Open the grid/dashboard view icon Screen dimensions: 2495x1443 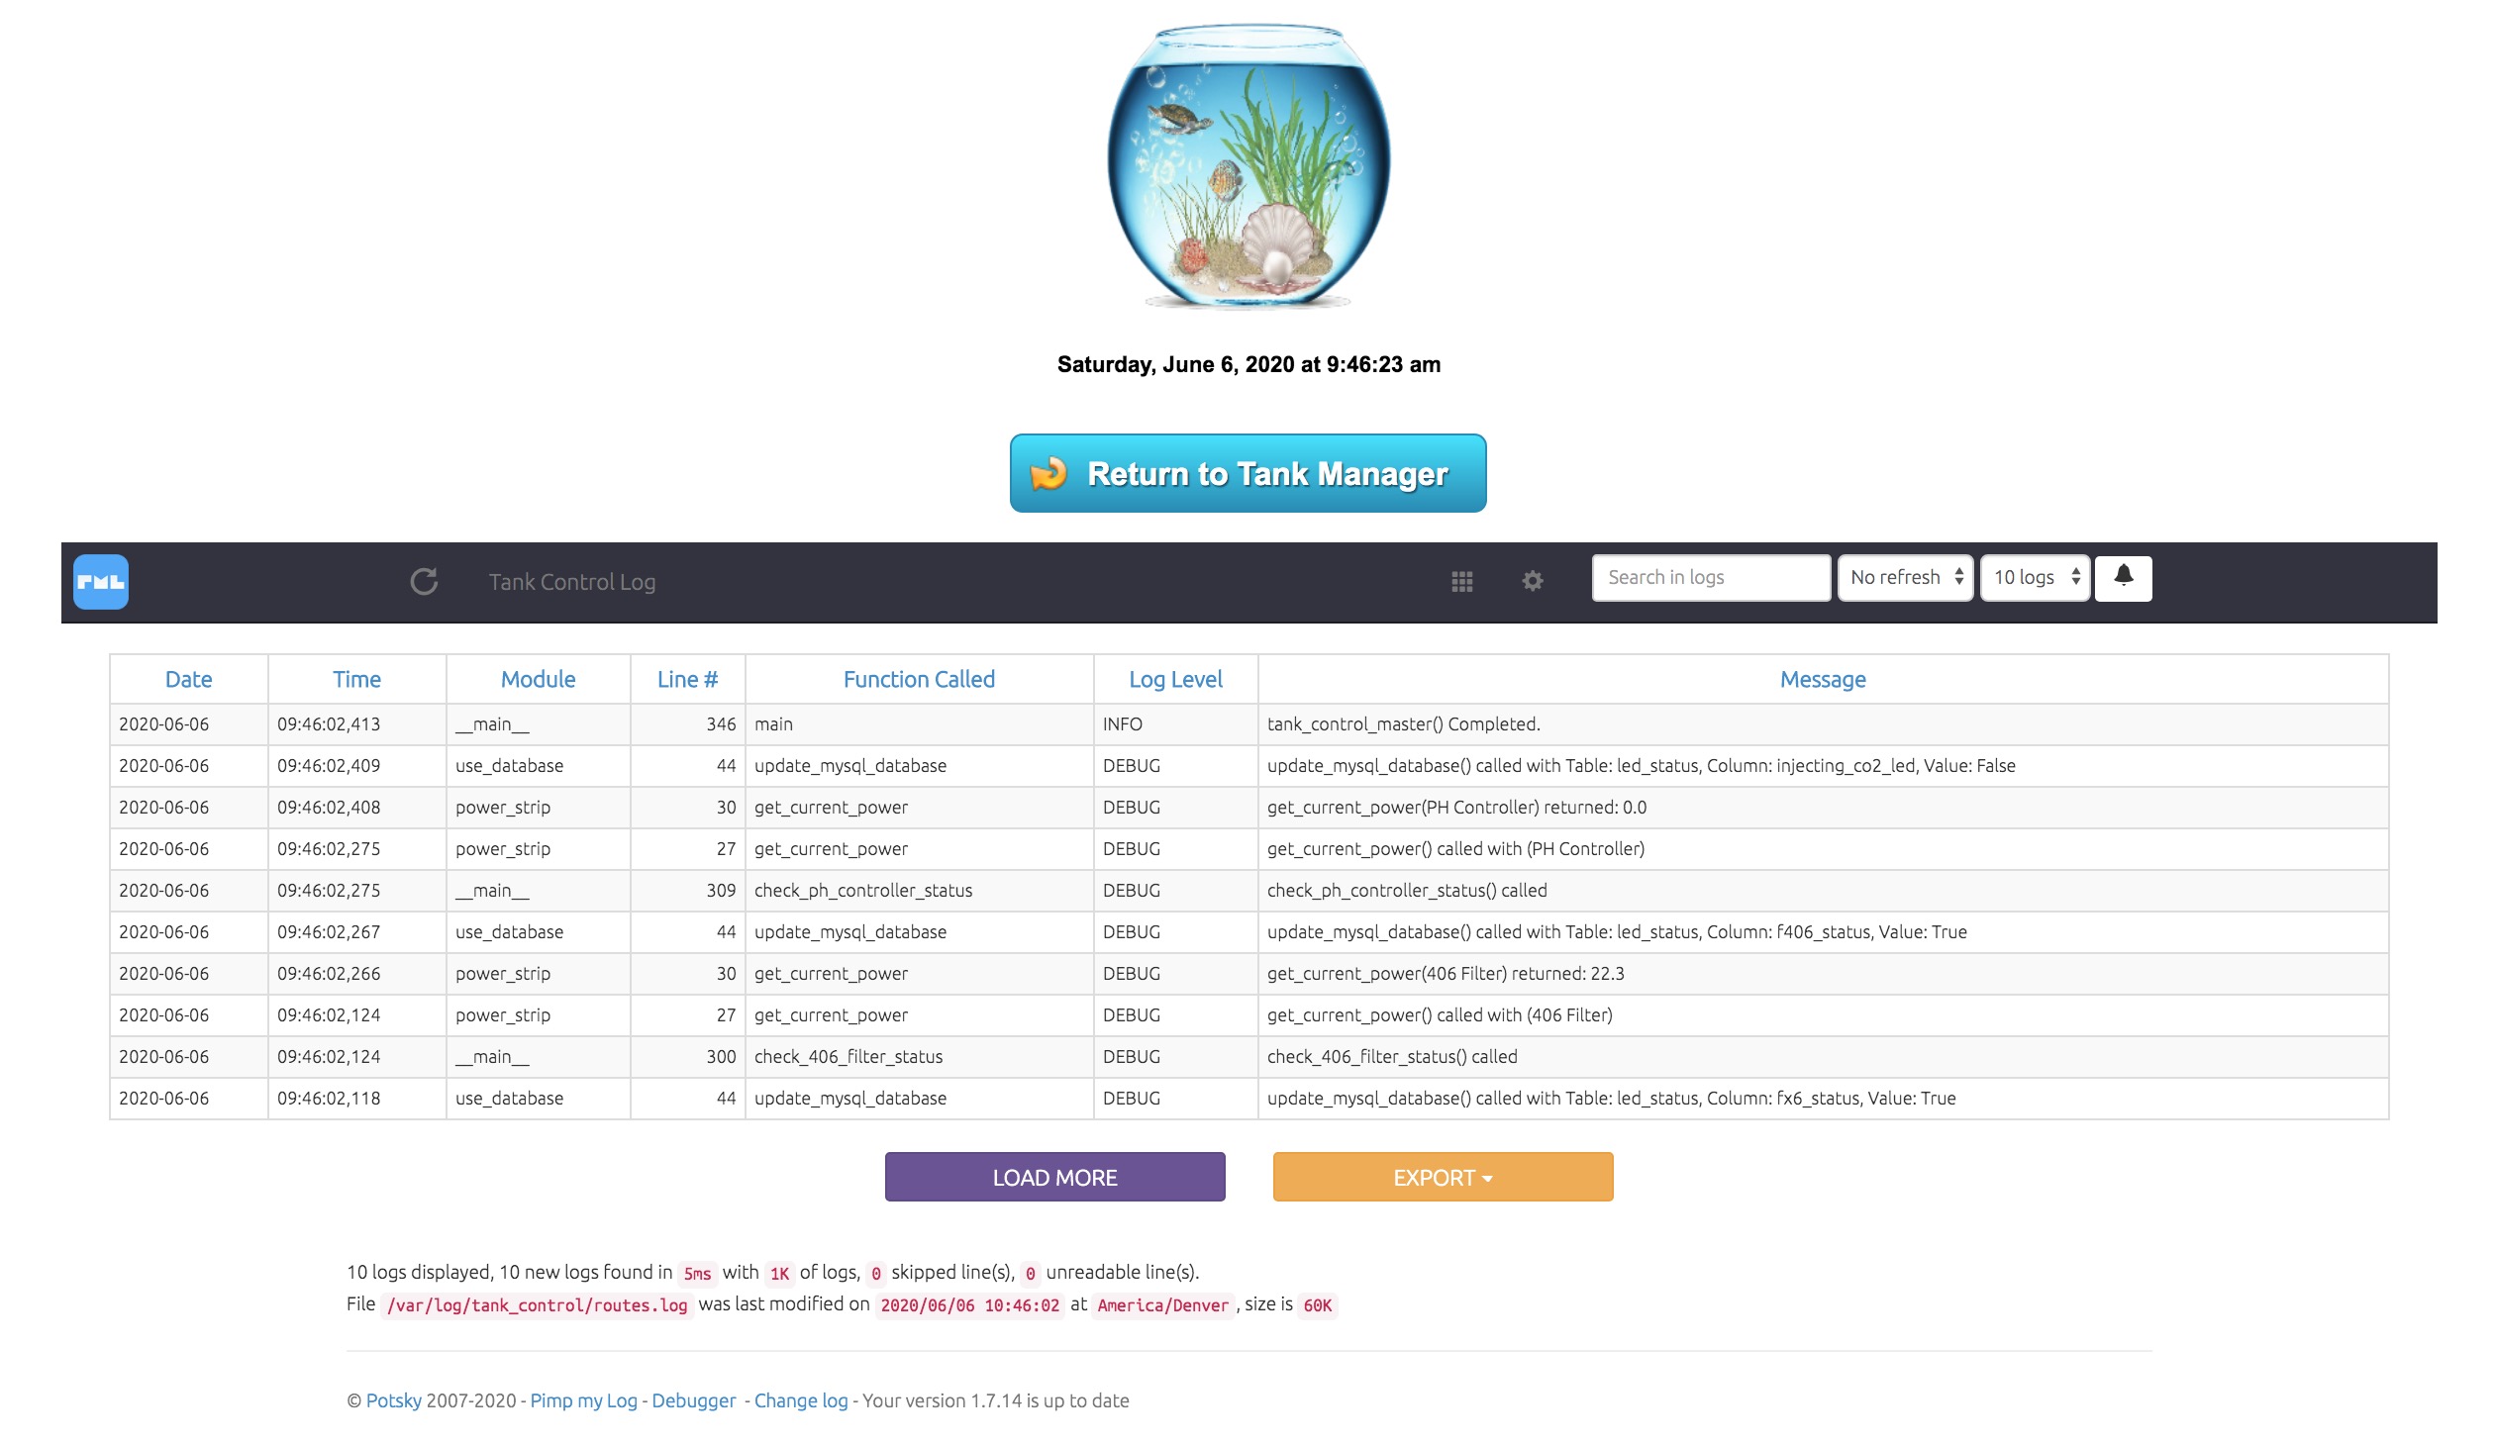[1462, 581]
